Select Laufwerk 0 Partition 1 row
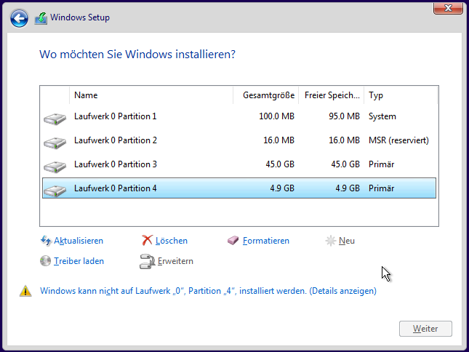The height and width of the screenshot is (352, 469). [x=239, y=116]
